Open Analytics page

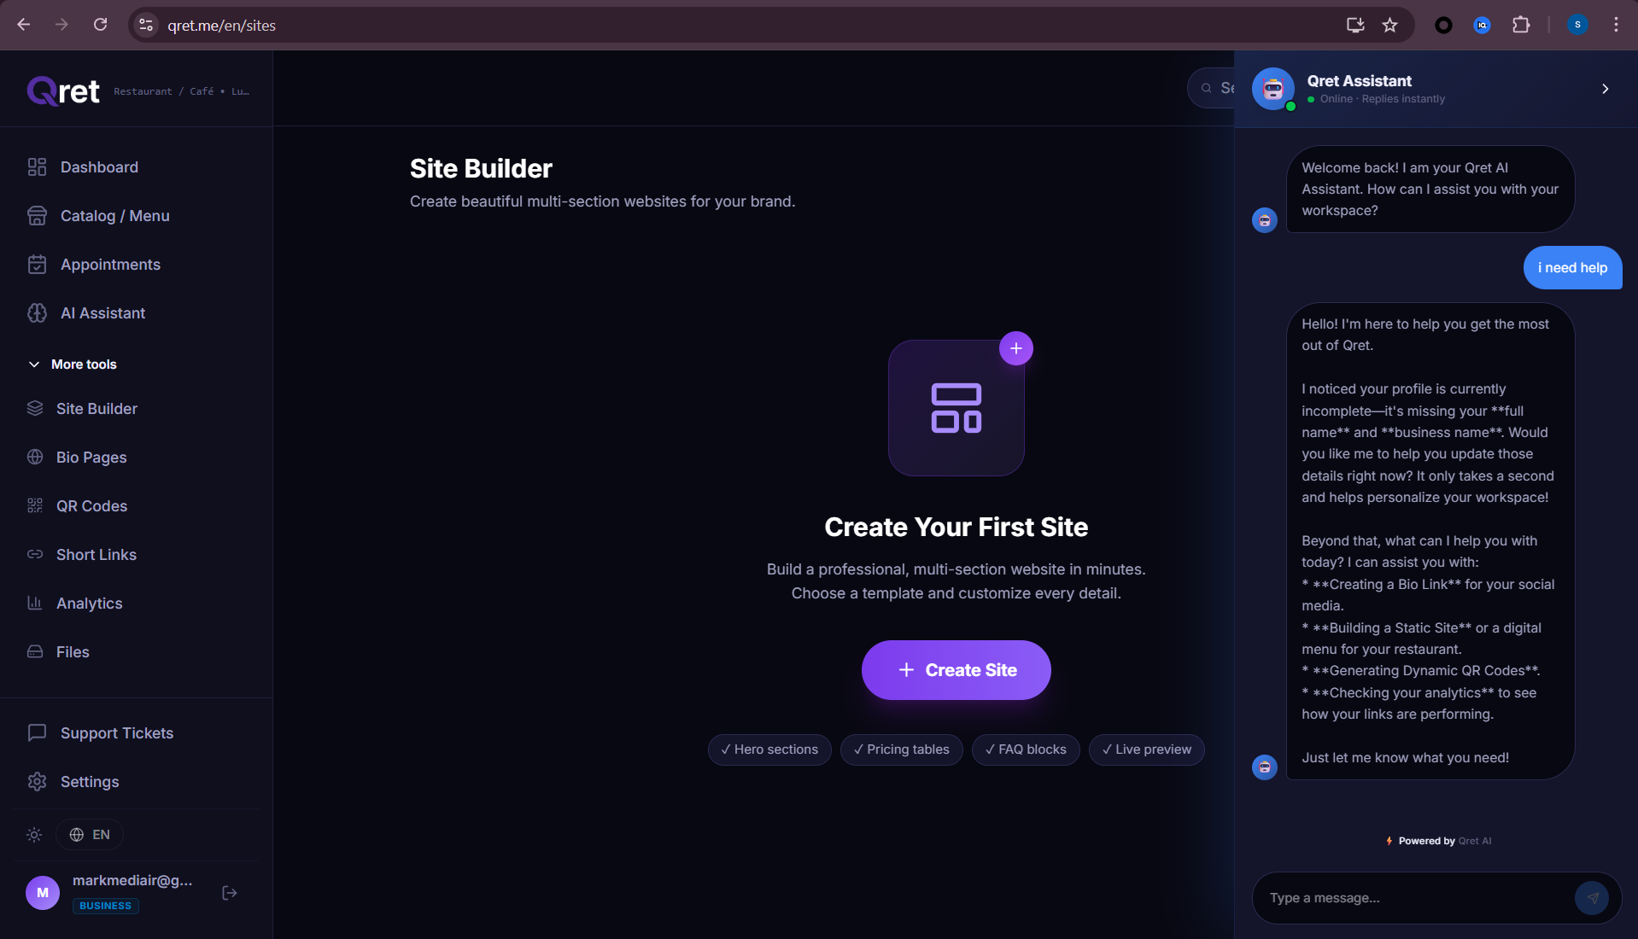(x=137, y=604)
